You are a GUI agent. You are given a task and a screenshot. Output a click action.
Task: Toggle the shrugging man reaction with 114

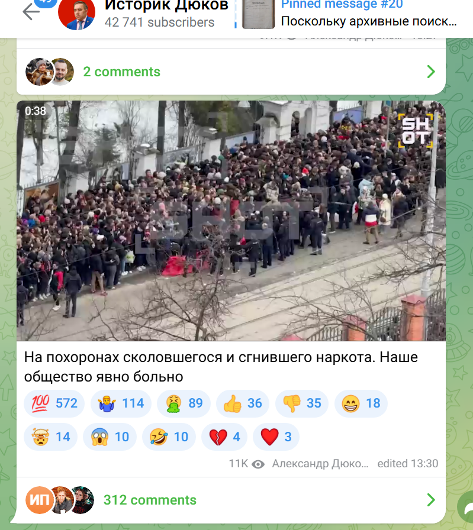pos(121,403)
